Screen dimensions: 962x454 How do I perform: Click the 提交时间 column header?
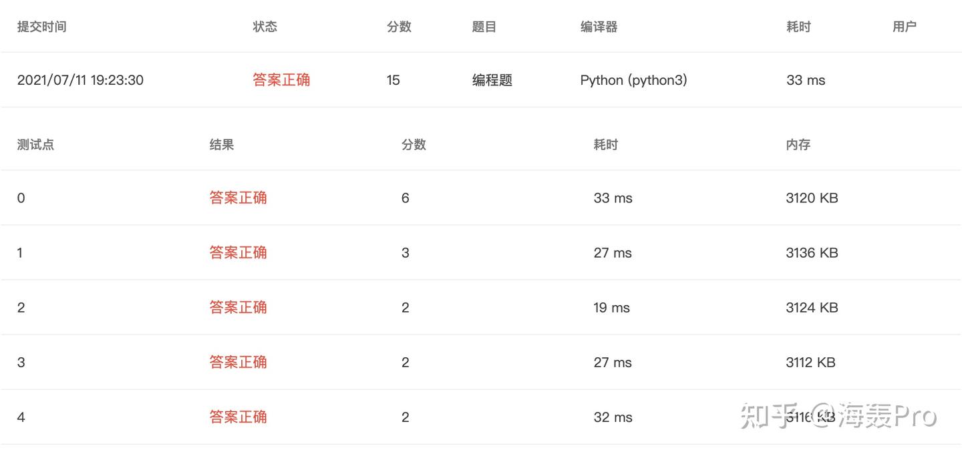pos(41,27)
